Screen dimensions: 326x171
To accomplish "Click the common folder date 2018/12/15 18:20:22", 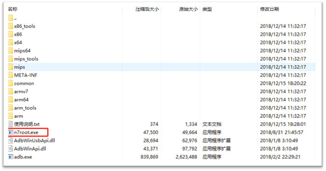I will (283, 83).
